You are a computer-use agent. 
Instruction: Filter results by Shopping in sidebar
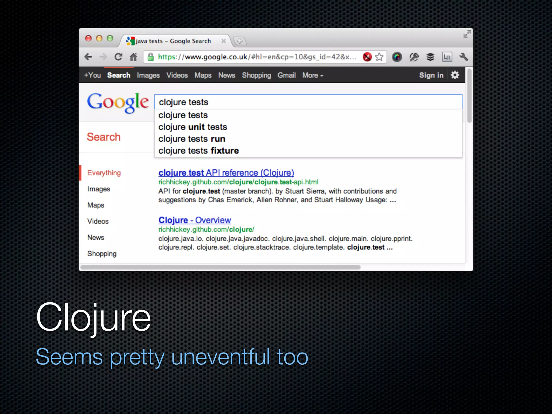pyautogui.click(x=102, y=254)
